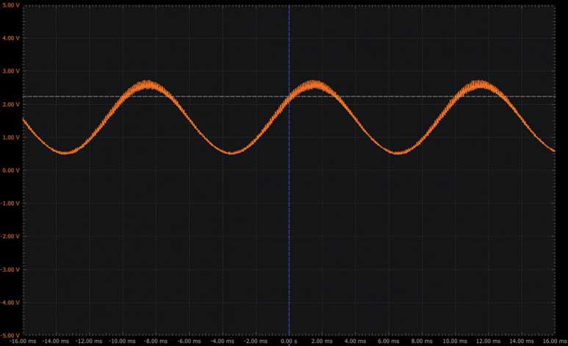This screenshot has width=568, height=346.
Task: Click the 1.00 V axis label
Action: tap(11, 137)
